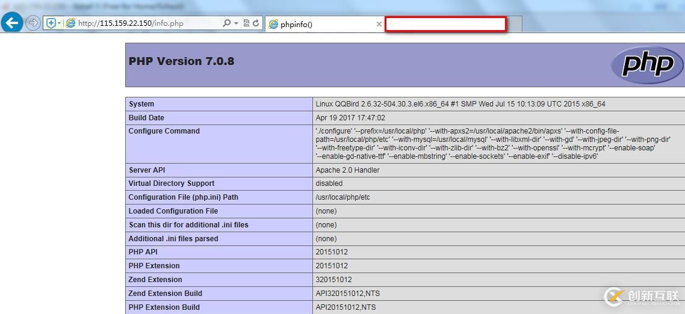685x314 pixels.
Task: Click the IE page icon in the address bar
Action: pos(70,23)
